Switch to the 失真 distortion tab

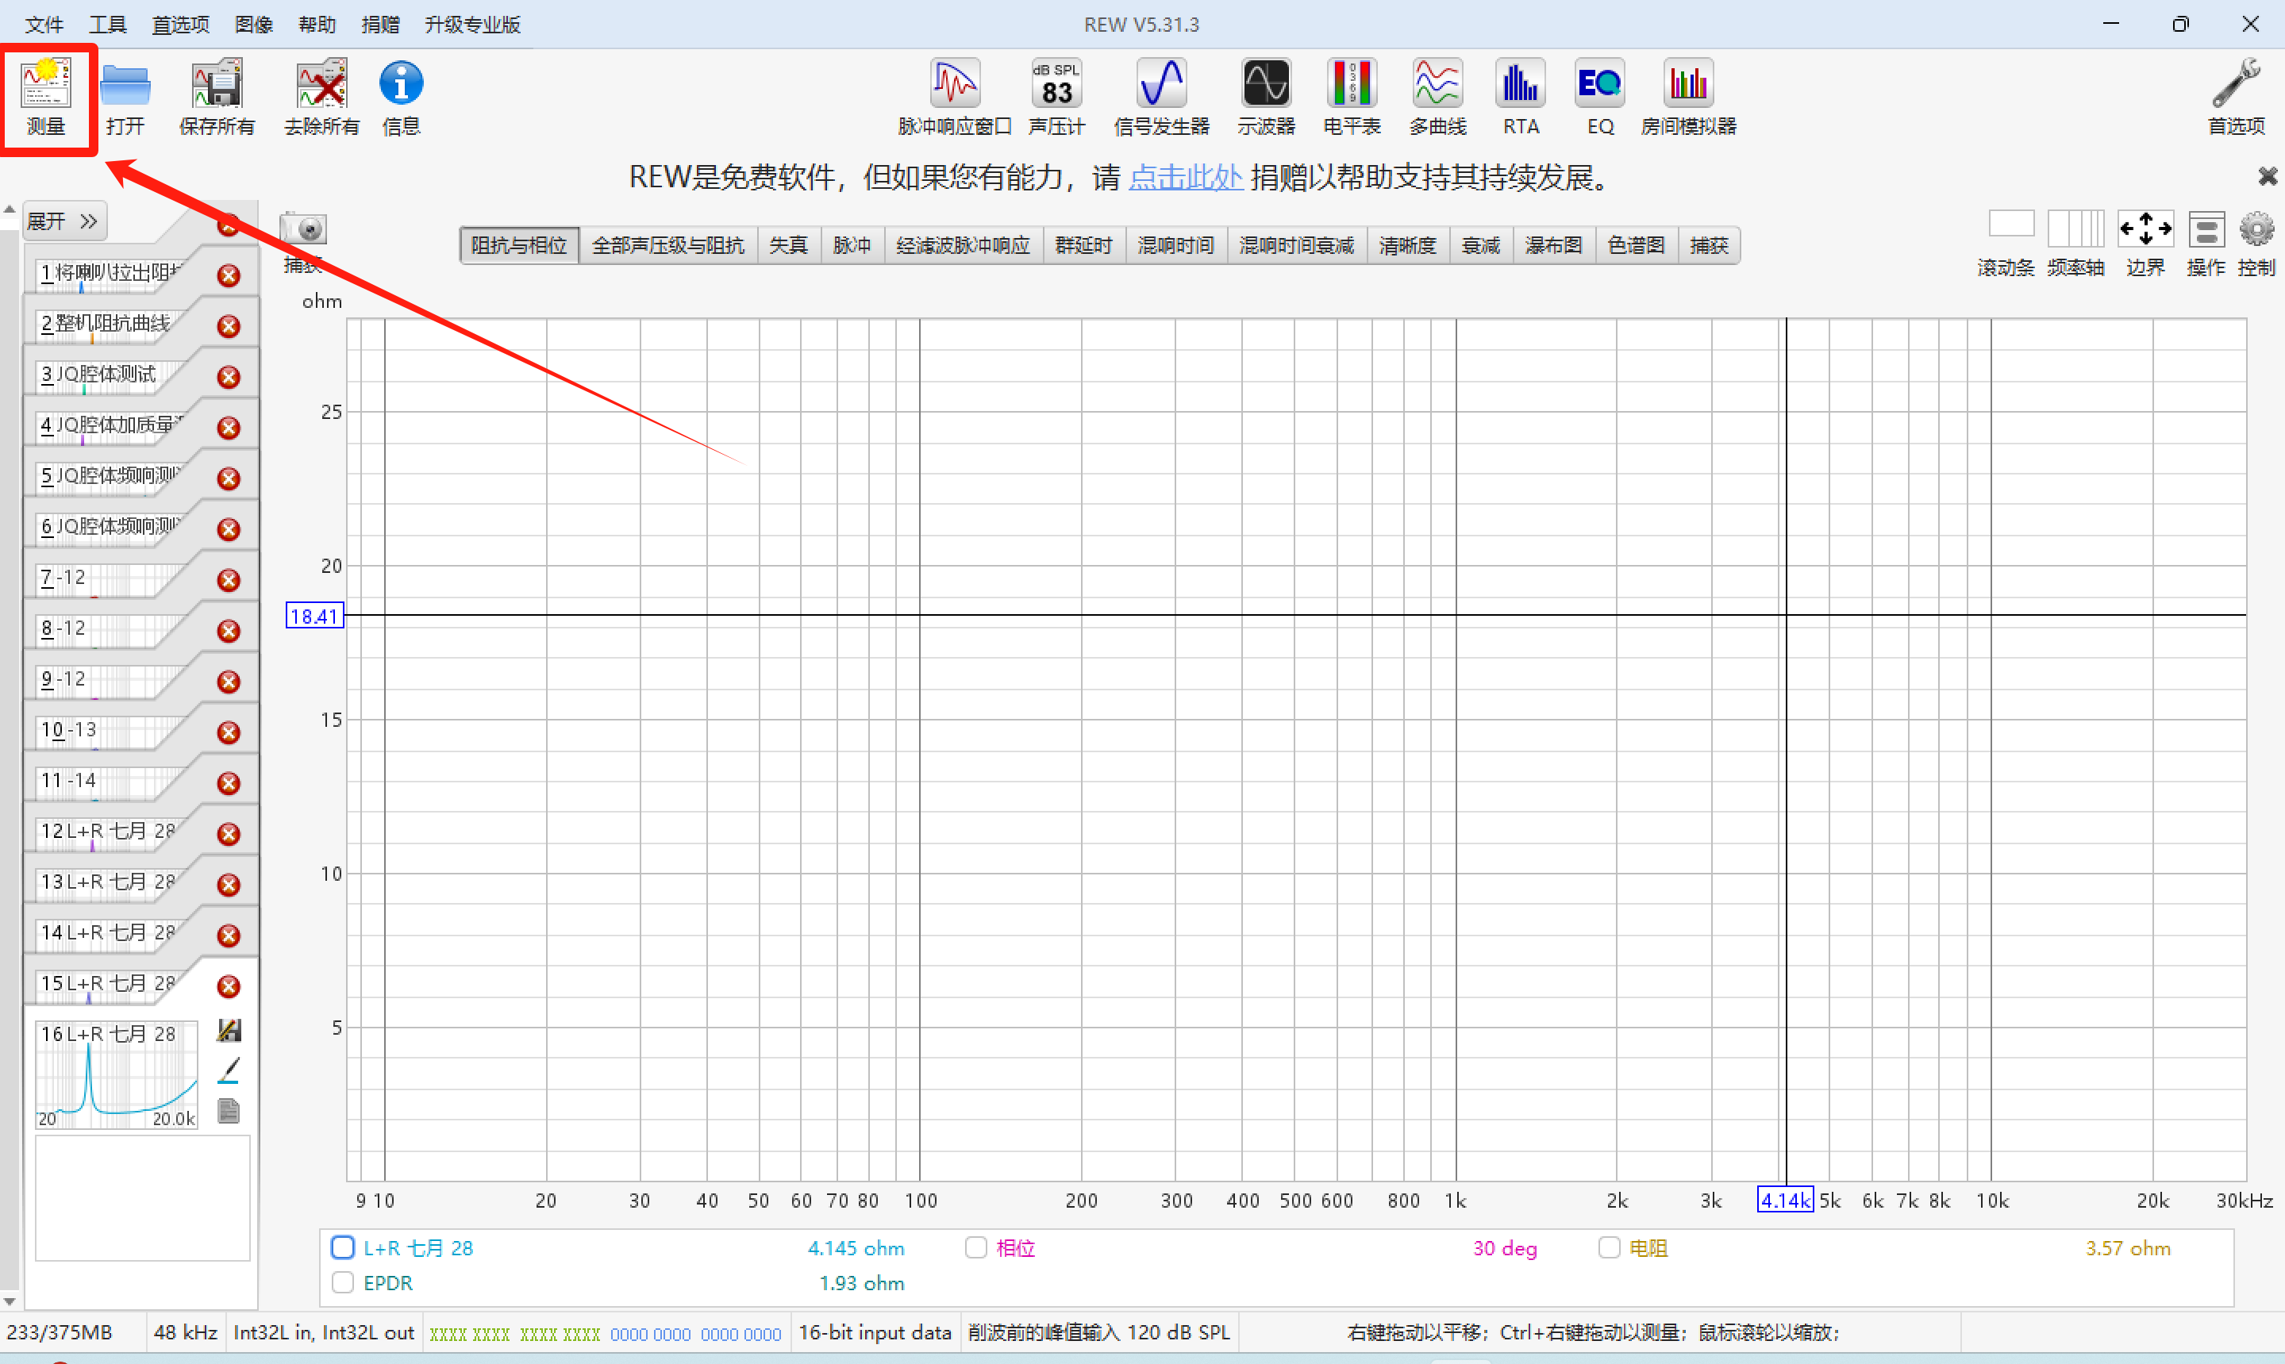(789, 245)
